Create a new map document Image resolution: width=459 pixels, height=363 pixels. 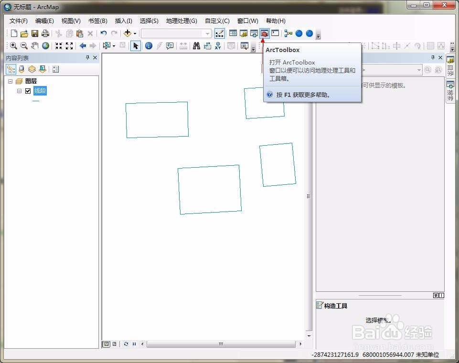point(14,33)
